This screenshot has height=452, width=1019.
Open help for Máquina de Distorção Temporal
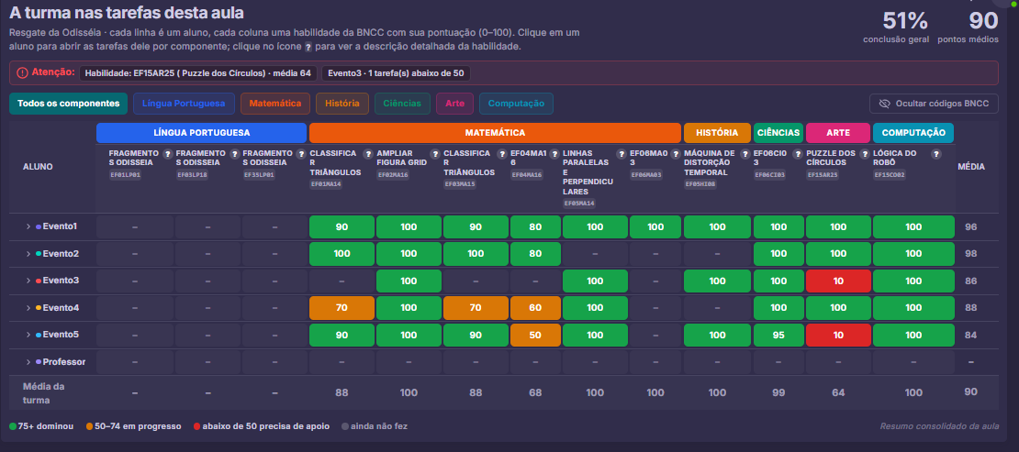tap(745, 154)
